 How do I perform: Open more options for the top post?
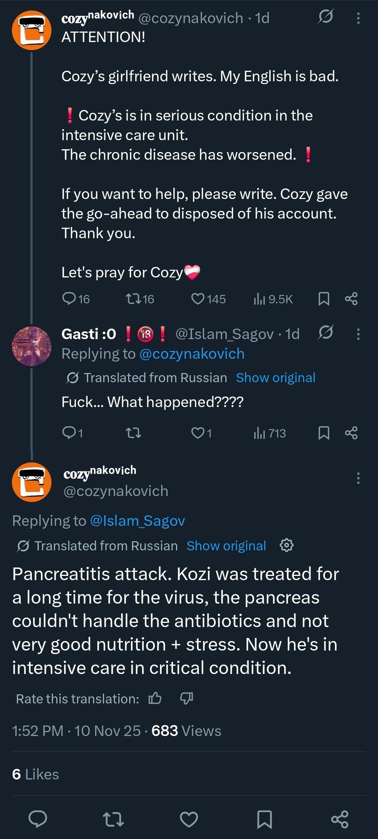pyautogui.click(x=358, y=18)
